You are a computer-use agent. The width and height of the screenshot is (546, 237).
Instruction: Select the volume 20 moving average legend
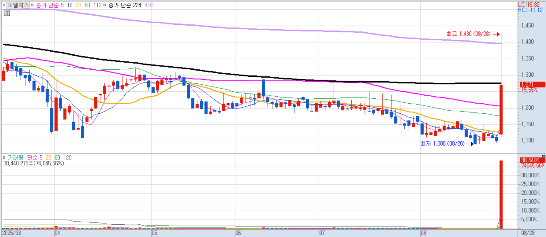point(49,157)
